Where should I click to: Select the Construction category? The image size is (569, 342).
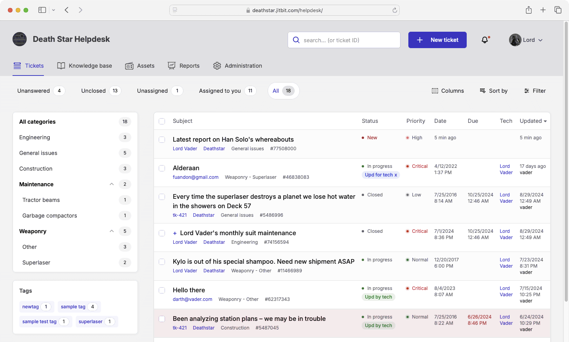(x=75, y=169)
